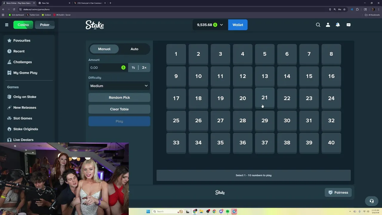Open the bookmarks apps grid icon

pyautogui.click(x=3, y=15)
